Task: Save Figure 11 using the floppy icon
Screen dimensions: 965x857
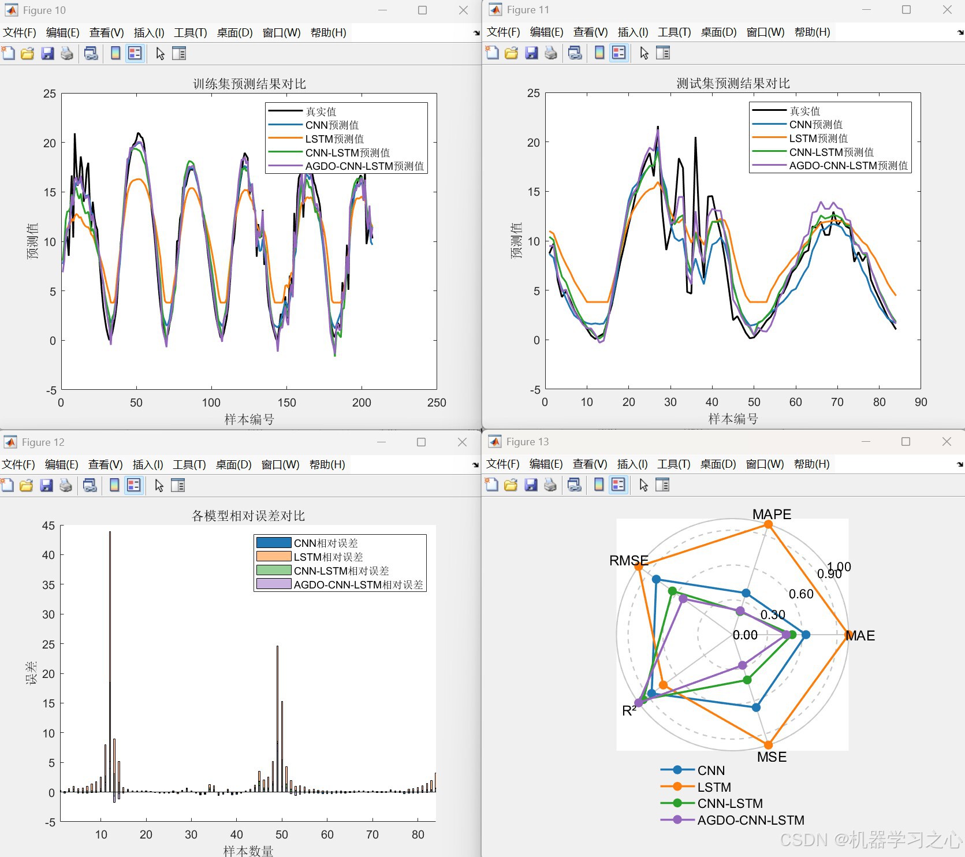Action: (x=531, y=53)
